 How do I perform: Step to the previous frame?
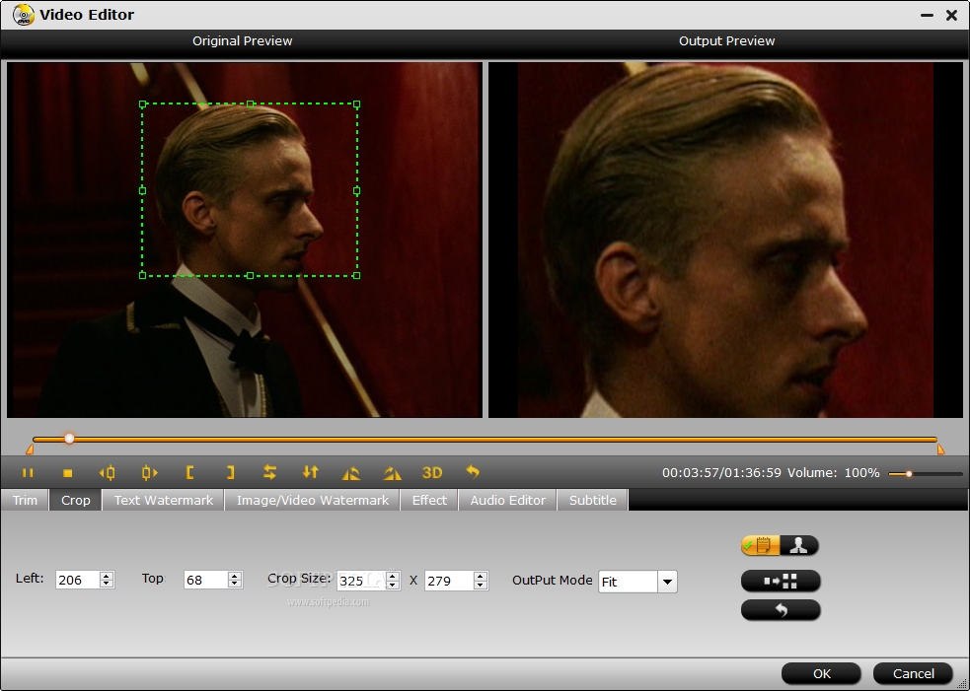(107, 473)
